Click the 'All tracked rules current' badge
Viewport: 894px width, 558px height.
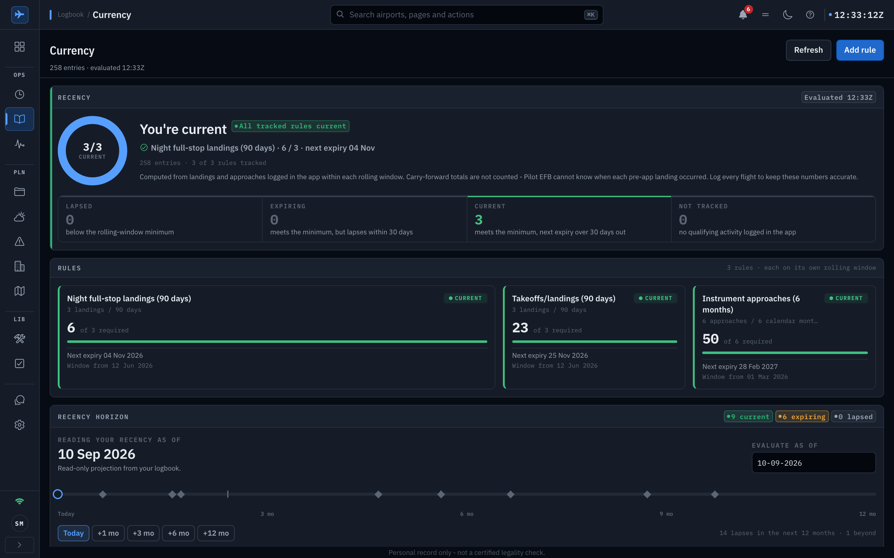(290, 126)
